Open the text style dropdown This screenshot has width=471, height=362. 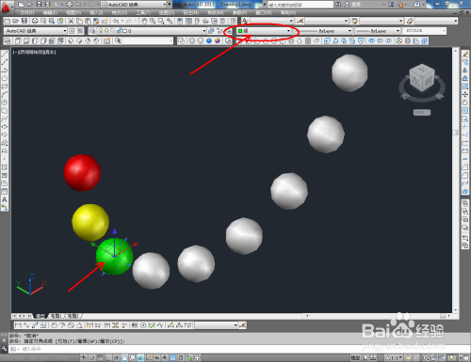click(272, 21)
